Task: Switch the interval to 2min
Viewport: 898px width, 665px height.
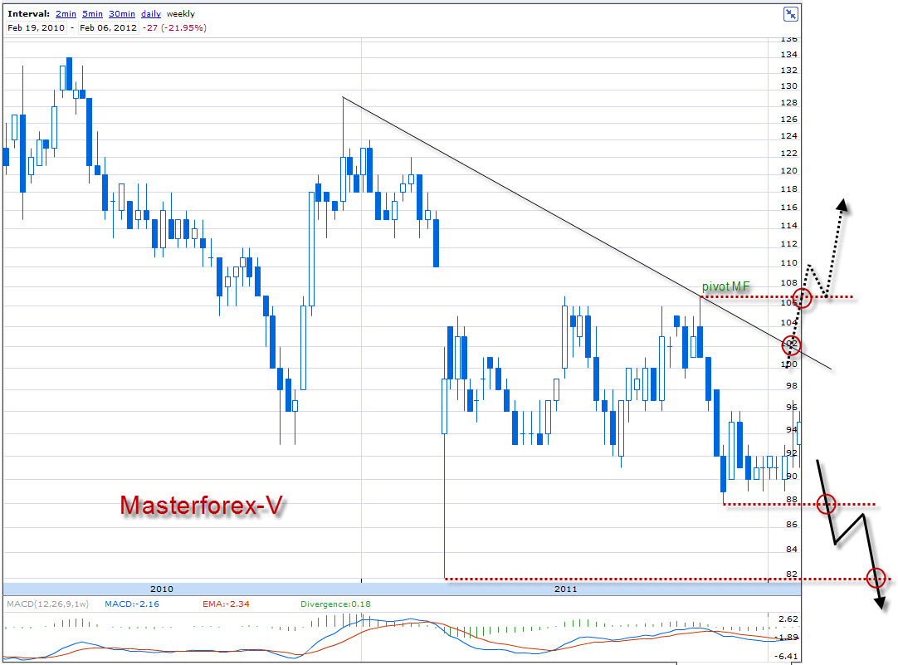Action: click(x=66, y=14)
